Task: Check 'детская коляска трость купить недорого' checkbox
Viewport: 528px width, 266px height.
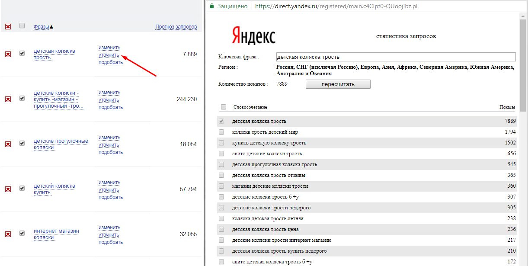Action: coord(221,251)
